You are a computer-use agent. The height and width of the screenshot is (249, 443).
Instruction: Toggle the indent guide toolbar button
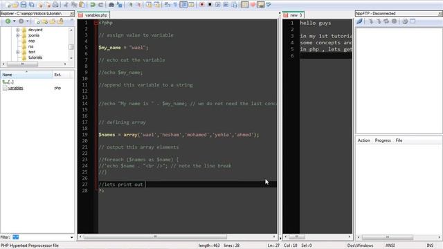(x=183, y=5)
